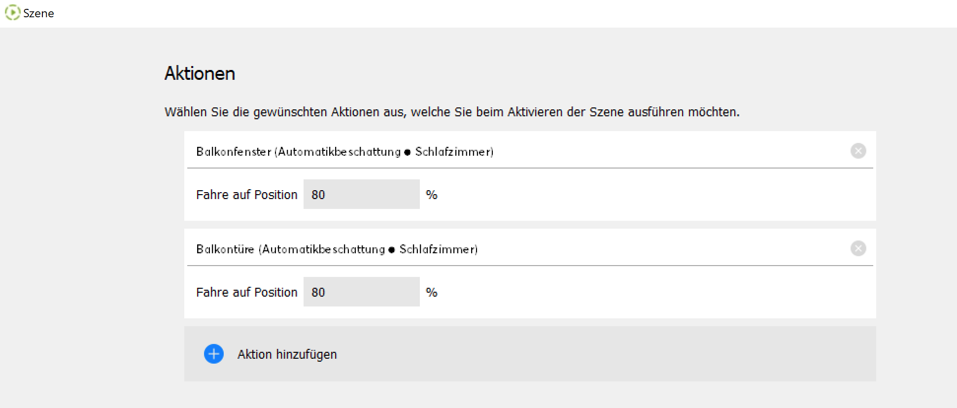Click the "Wählen Sie die gewünschten Aktionen" instruction text
The image size is (957, 408).
[x=451, y=112]
